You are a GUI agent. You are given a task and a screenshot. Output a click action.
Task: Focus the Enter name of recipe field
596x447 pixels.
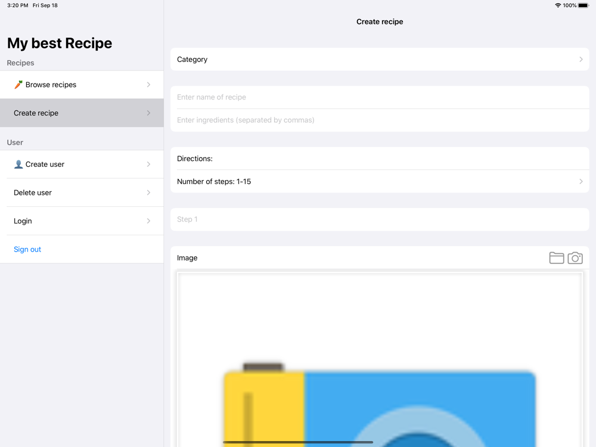pos(380,97)
